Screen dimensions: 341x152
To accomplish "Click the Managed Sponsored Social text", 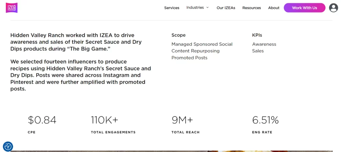I will coord(202,44).
